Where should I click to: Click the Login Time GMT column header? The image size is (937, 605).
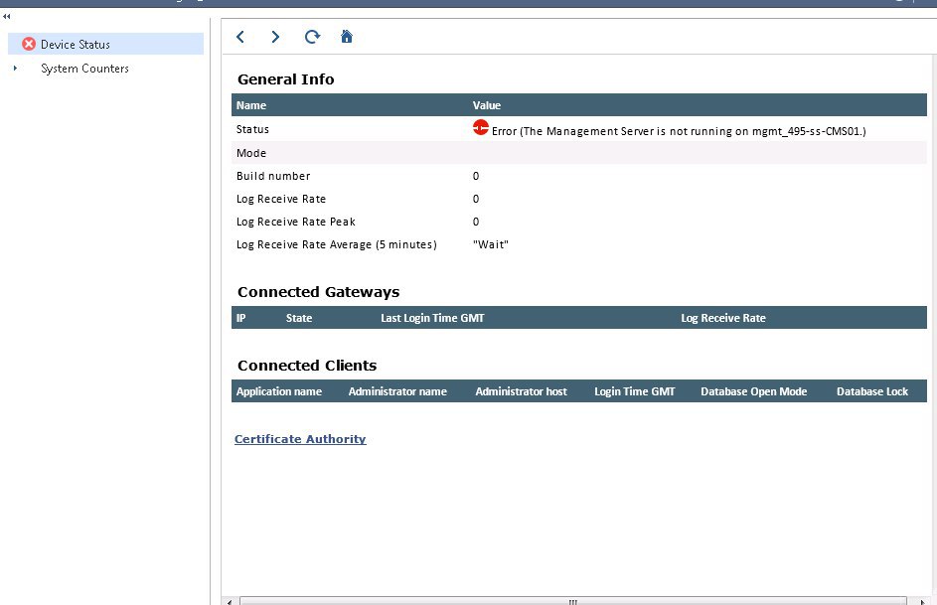coord(635,391)
